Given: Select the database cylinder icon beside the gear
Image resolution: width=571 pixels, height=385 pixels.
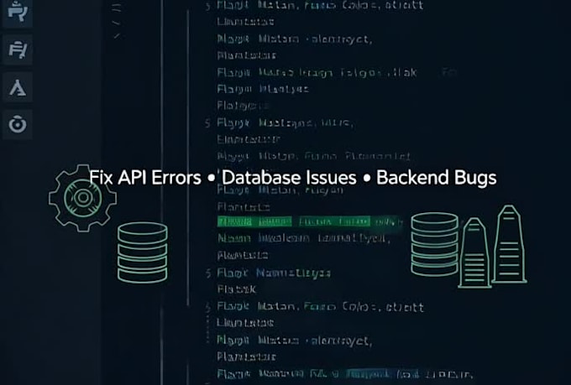Looking at the screenshot, I should point(143,252).
